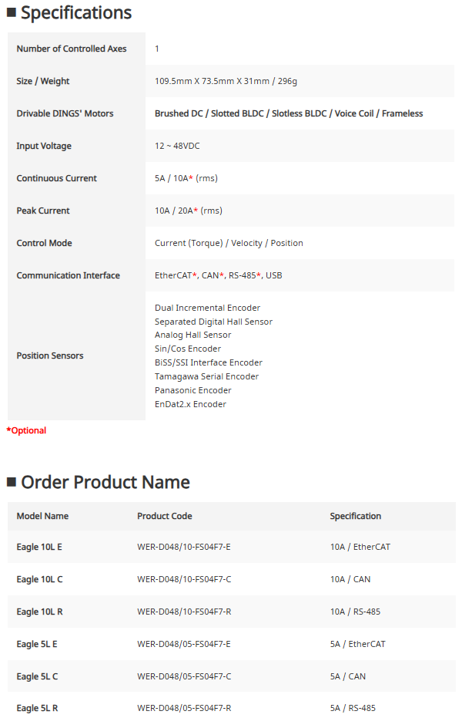Select the 12 ~ 48VDC value
The image size is (462, 728).
177,146
